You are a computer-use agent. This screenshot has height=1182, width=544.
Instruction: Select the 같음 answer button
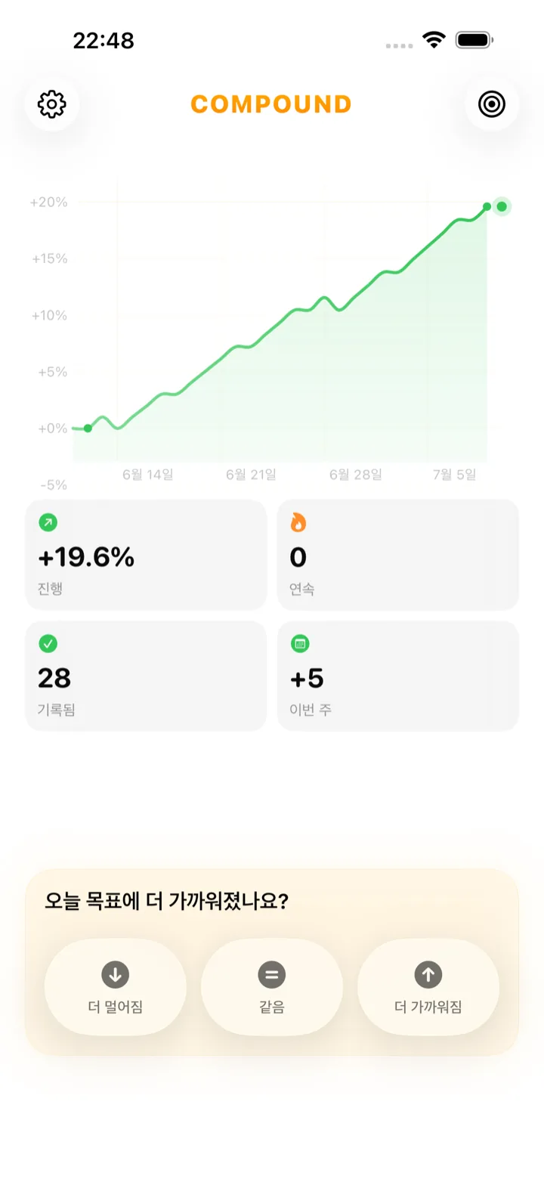tap(272, 987)
